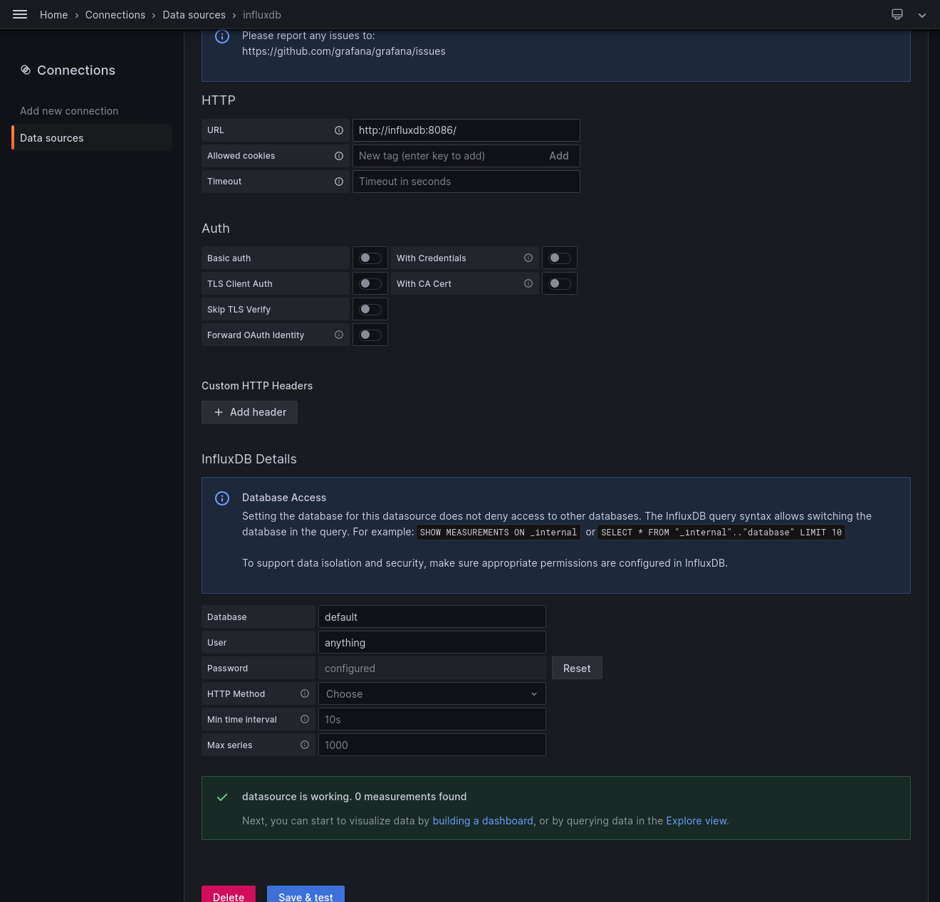Click the HTTP Method info icon
Image resolution: width=940 pixels, height=902 pixels.
(305, 693)
